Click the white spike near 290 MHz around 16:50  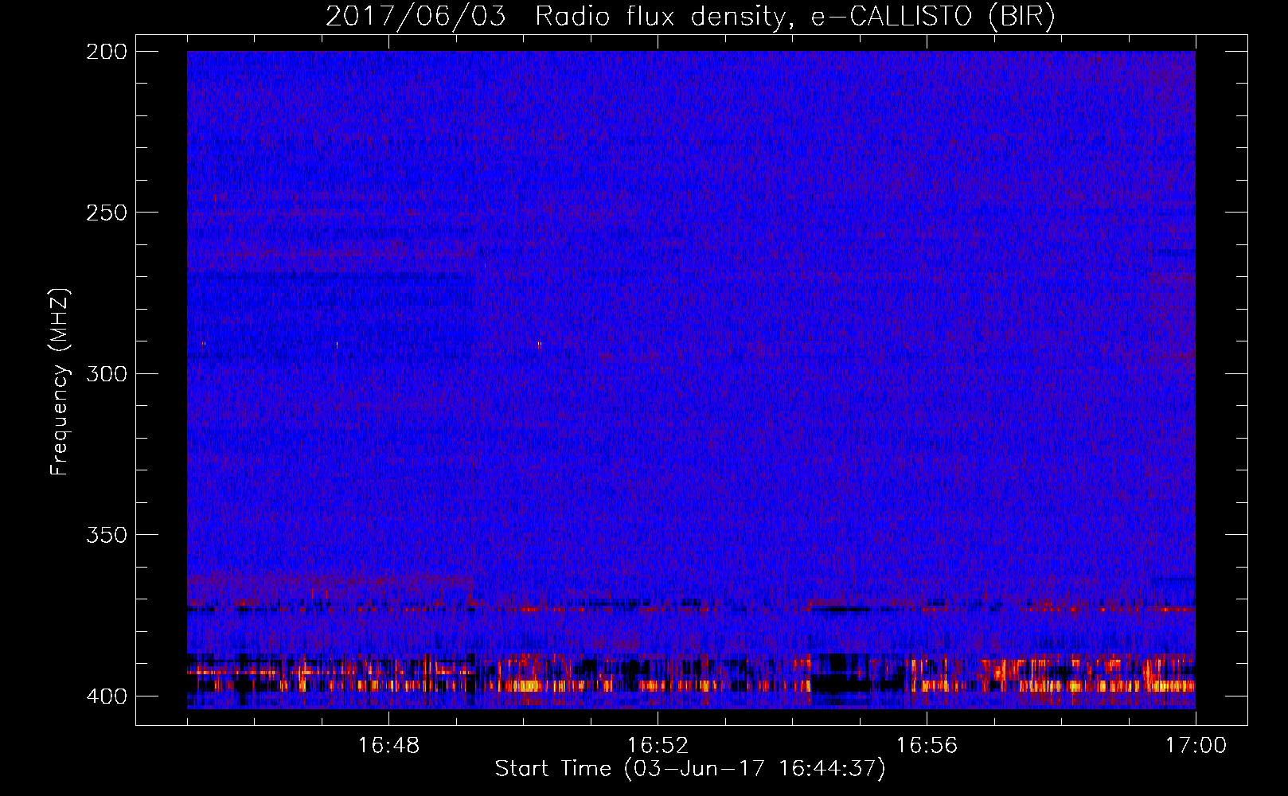[540, 345]
